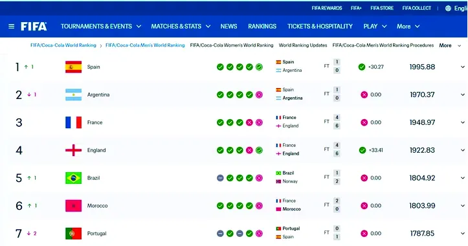Image resolution: width=468 pixels, height=246 pixels.
Task: Click FIFA/Coca-Cola Men's World Ranking breadcrumb
Action: pyautogui.click(x=145, y=45)
